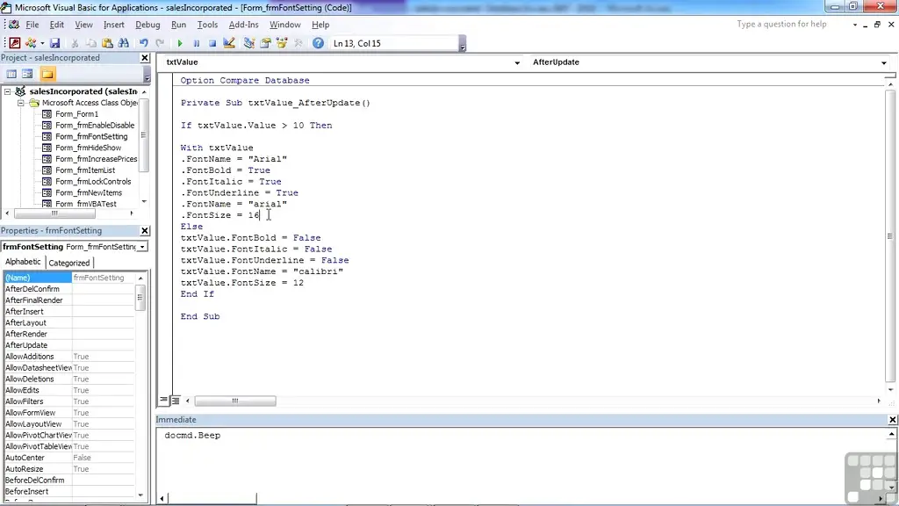
Task: Toggle Design Mode icon
Action: point(229,43)
